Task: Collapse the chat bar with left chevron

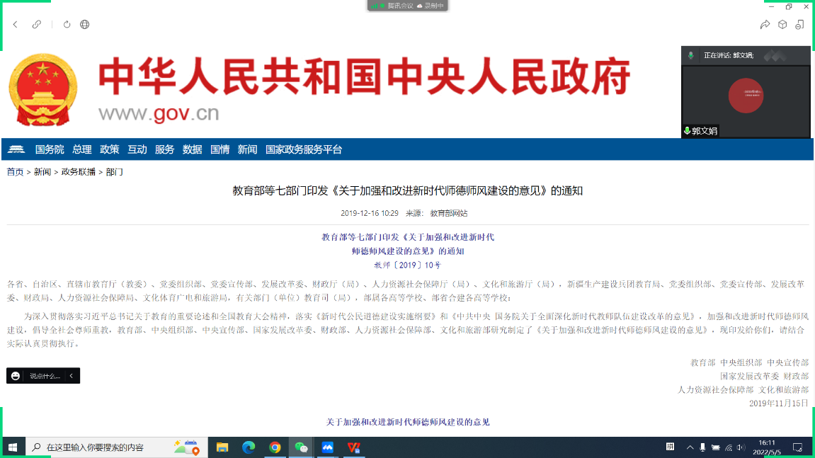Action: (71, 376)
